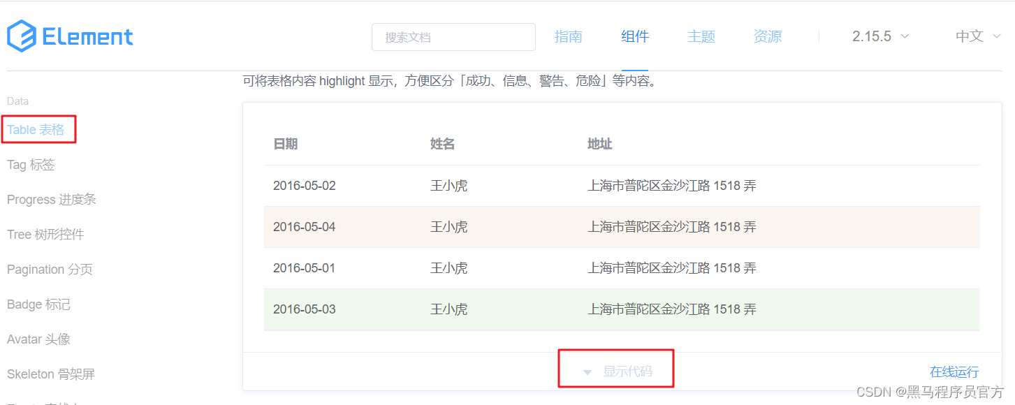Open the 2.15.5 version dropdown
This screenshot has height=405, width=1015.
tap(880, 36)
